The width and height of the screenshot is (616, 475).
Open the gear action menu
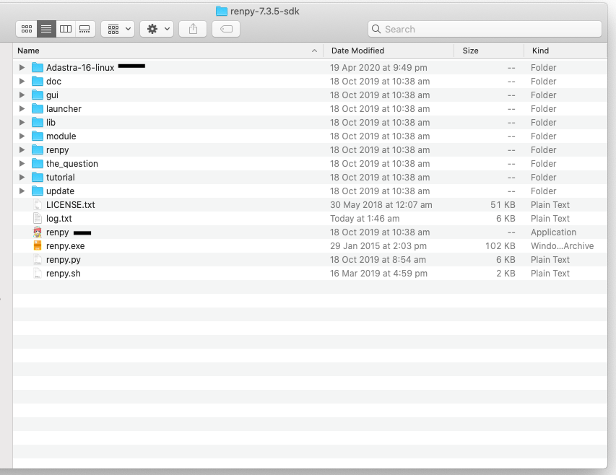click(157, 29)
